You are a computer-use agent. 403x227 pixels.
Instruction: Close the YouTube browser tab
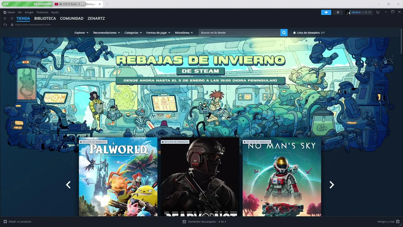click(x=100, y=4)
